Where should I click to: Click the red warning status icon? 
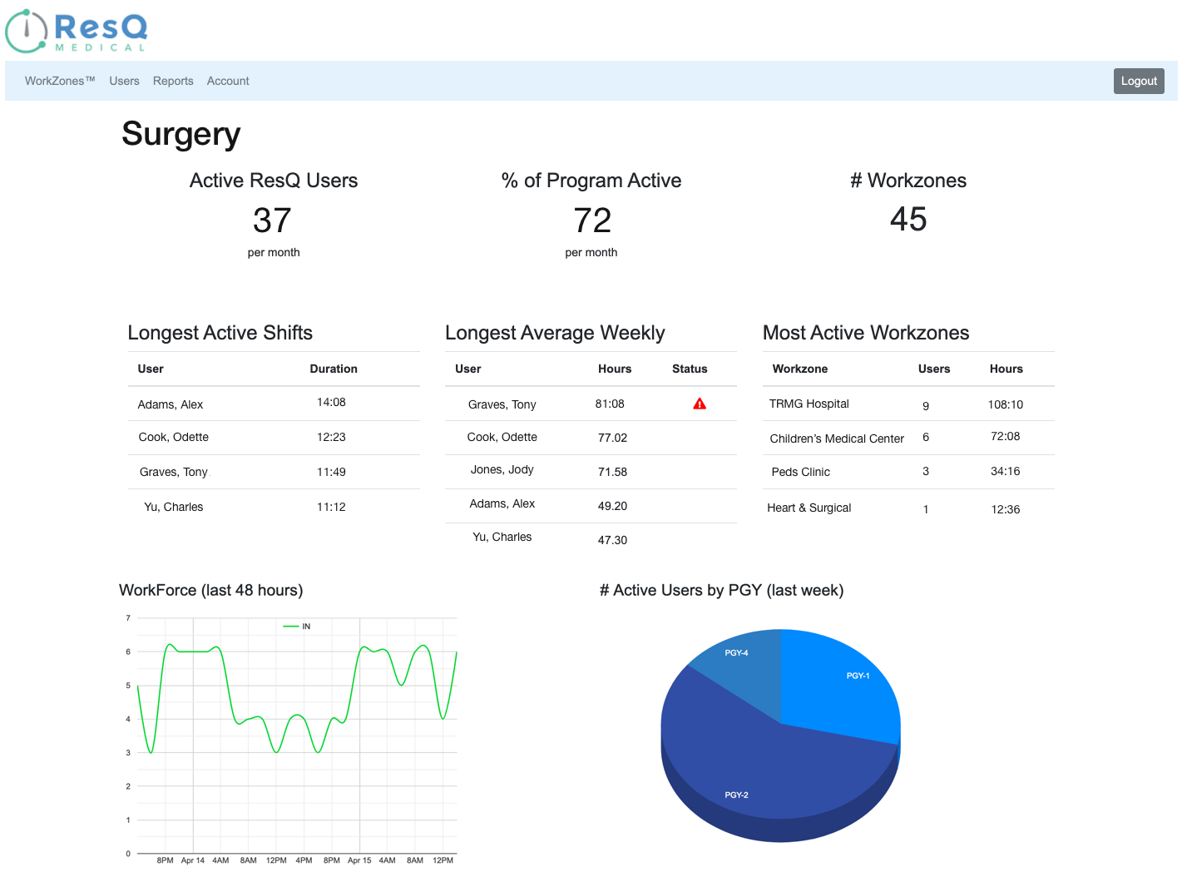click(700, 404)
